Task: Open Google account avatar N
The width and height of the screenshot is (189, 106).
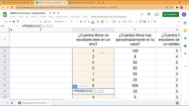Action: (184, 14)
